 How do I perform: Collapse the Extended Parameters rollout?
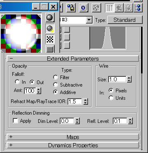coord(73,59)
